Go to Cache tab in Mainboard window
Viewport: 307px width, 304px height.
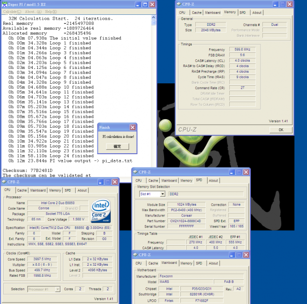[x=153, y=263]
